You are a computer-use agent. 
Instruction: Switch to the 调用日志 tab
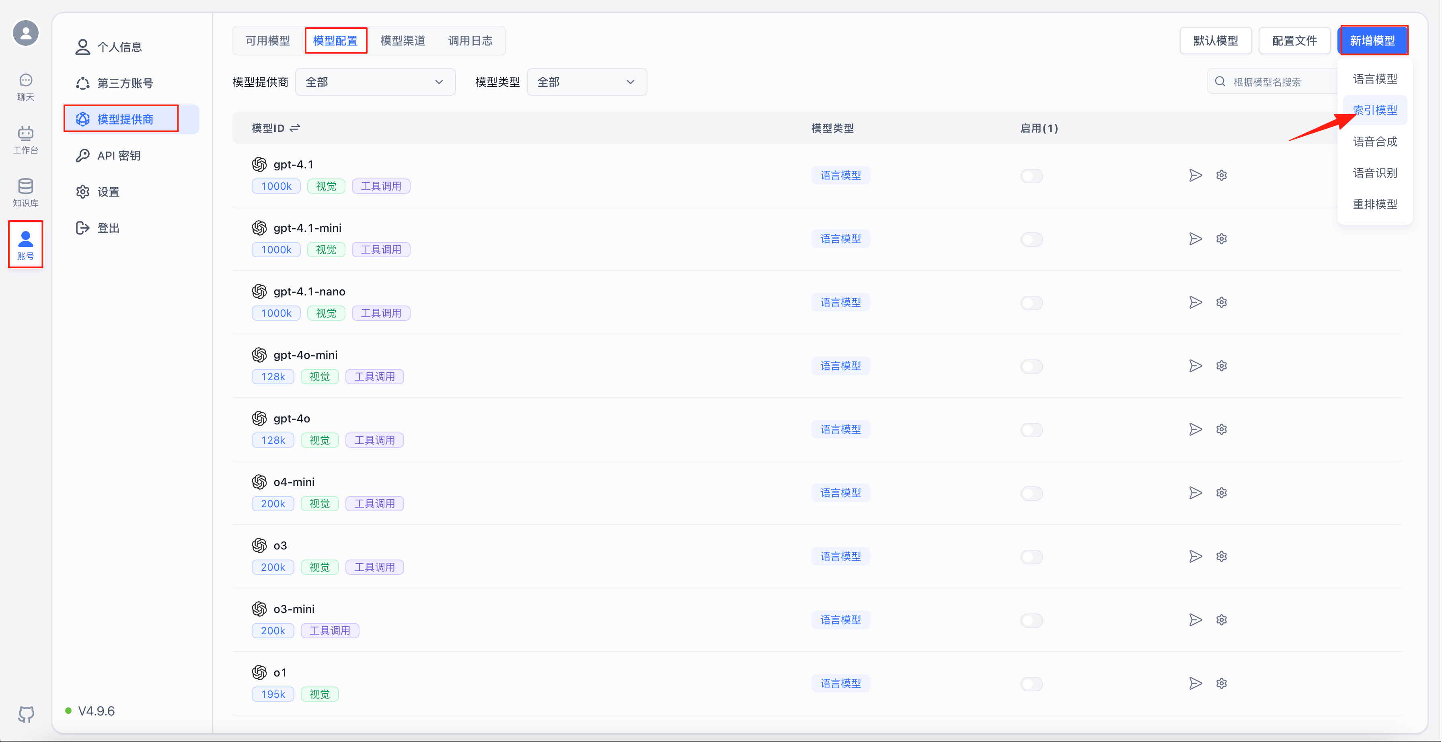[470, 41]
